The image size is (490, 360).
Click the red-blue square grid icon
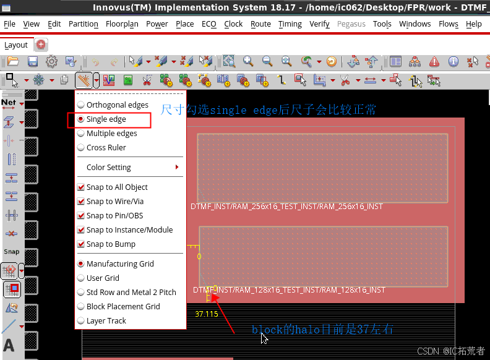(12, 289)
